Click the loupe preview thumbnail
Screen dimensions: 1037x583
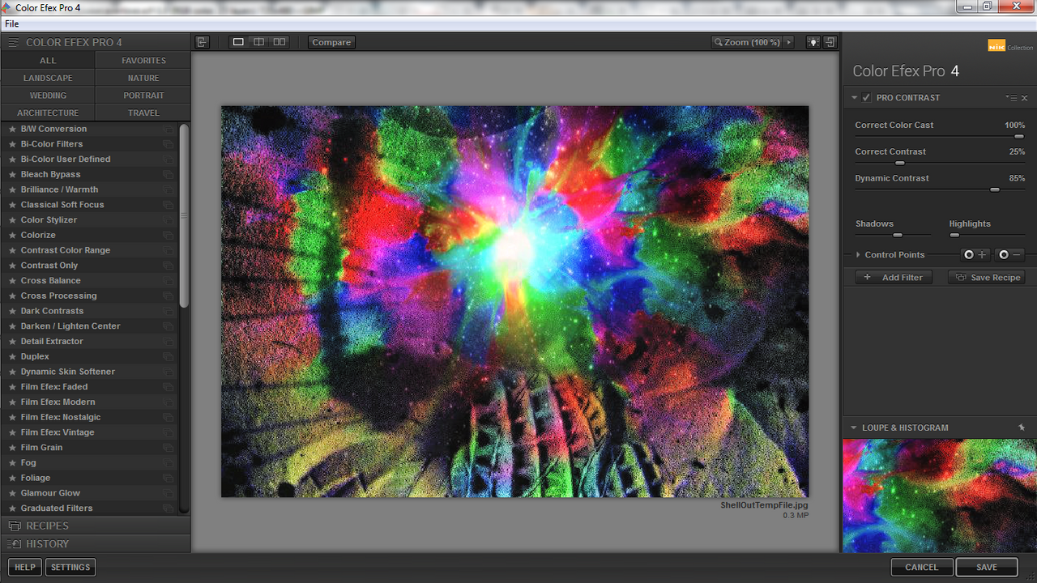(x=940, y=496)
